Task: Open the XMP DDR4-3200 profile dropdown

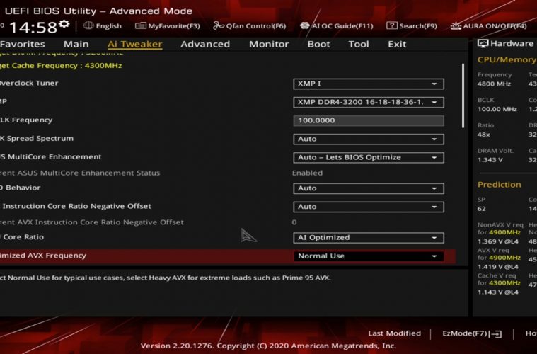Action: (369, 103)
